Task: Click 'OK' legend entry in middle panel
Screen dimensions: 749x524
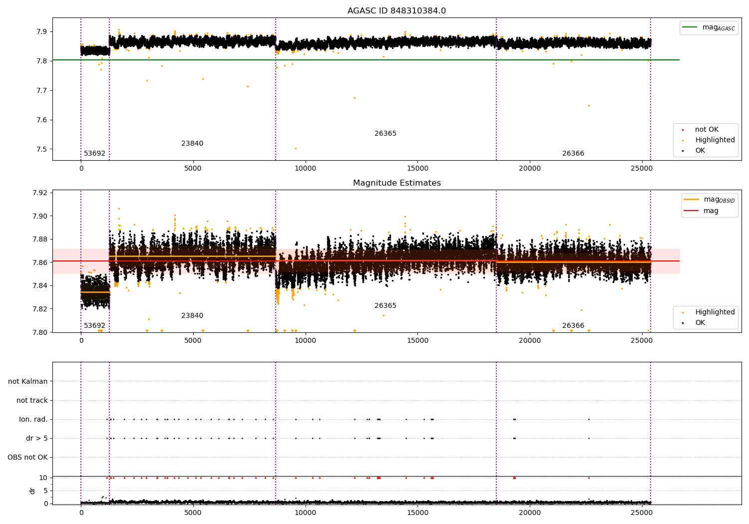Action: click(694, 323)
